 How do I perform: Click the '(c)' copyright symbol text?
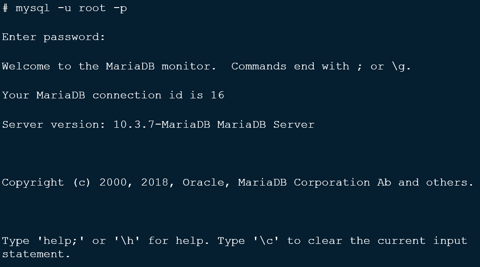point(82,183)
